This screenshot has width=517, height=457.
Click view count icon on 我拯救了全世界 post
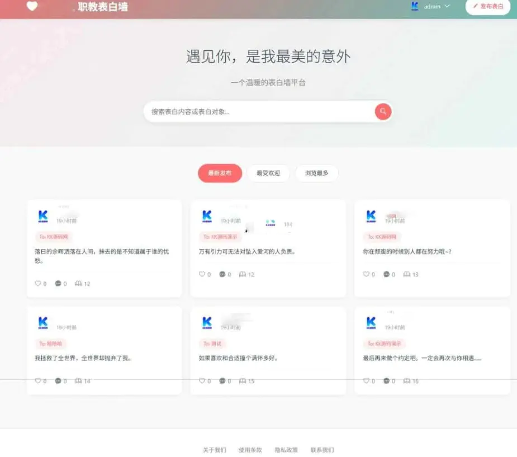78,381
